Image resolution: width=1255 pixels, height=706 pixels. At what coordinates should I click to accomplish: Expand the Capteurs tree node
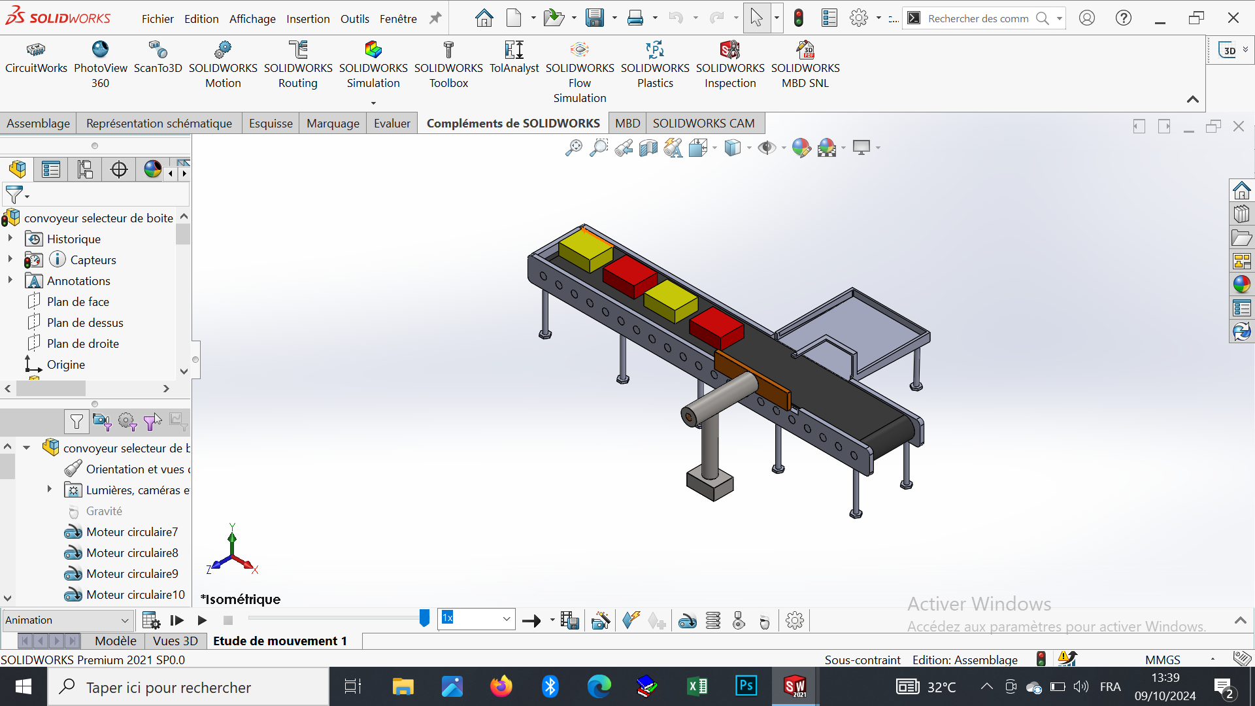coord(10,260)
